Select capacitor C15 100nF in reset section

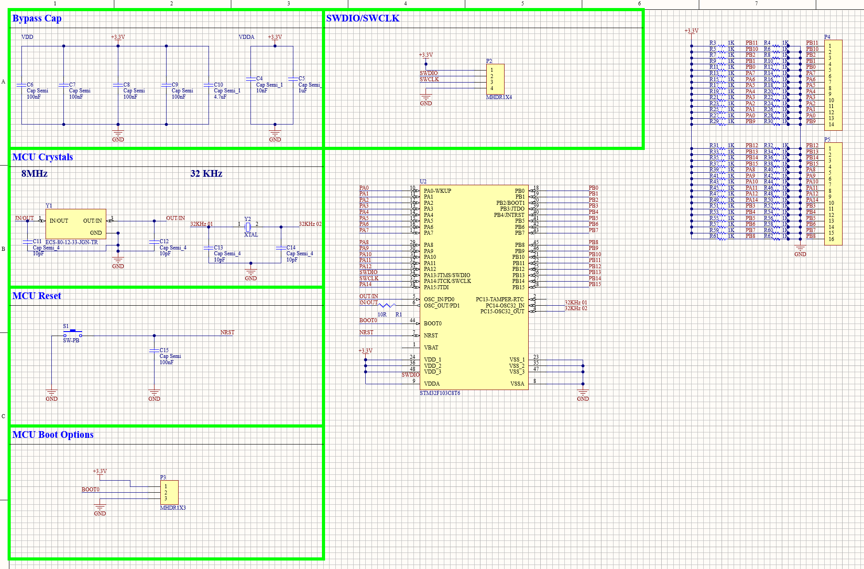[x=154, y=351]
